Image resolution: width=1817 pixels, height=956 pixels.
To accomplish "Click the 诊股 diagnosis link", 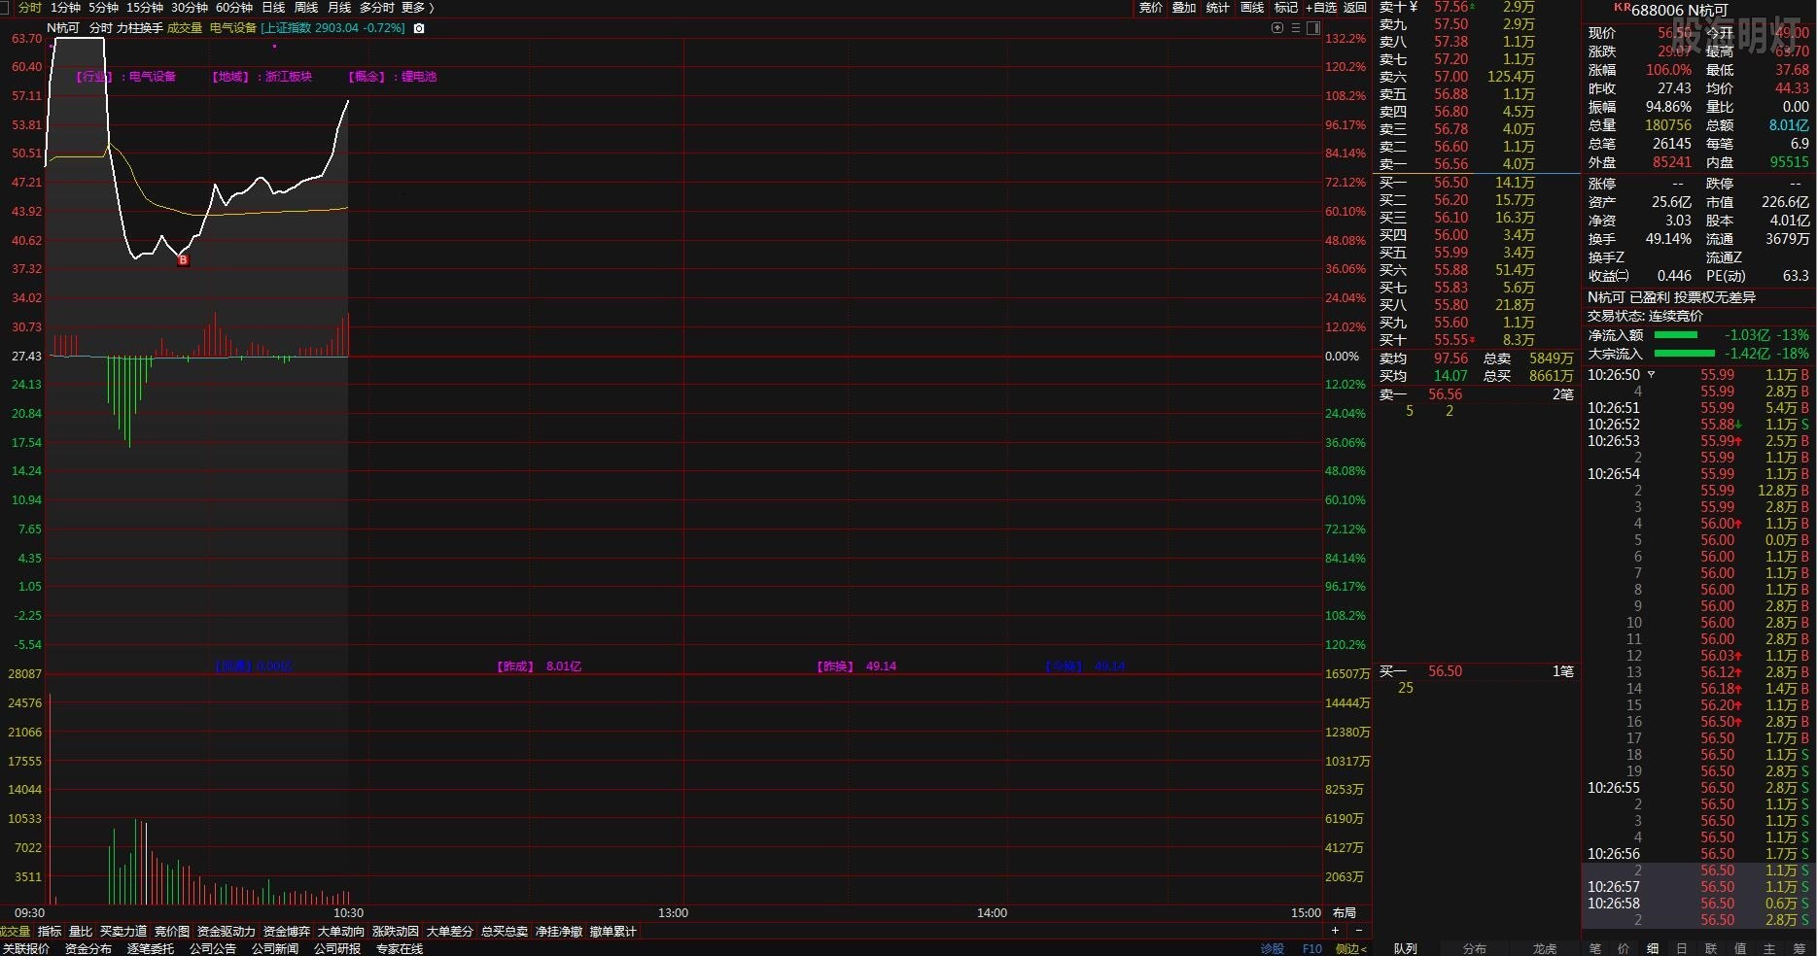I will coord(1273,948).
